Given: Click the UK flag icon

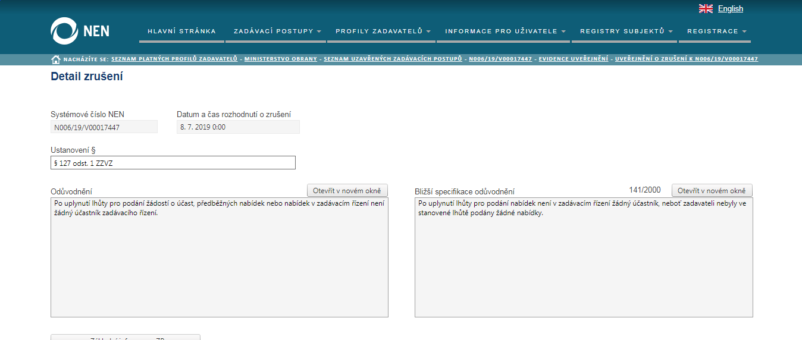Looking at the screenshot, I should [706, 9].
